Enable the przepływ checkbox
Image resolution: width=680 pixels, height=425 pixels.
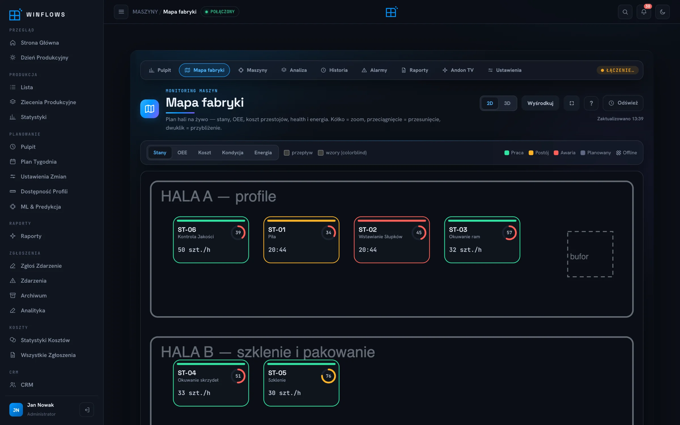[x=286, y=153]
